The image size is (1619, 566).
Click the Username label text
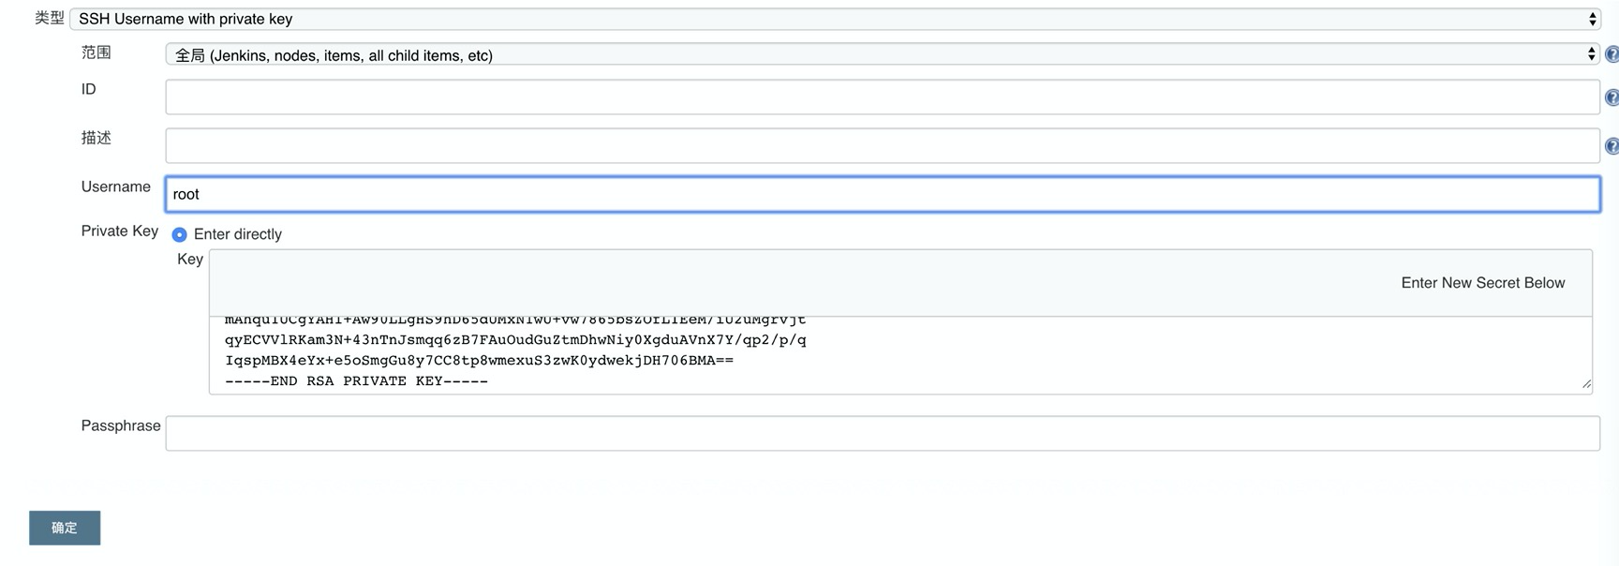(x=115, y=186)
